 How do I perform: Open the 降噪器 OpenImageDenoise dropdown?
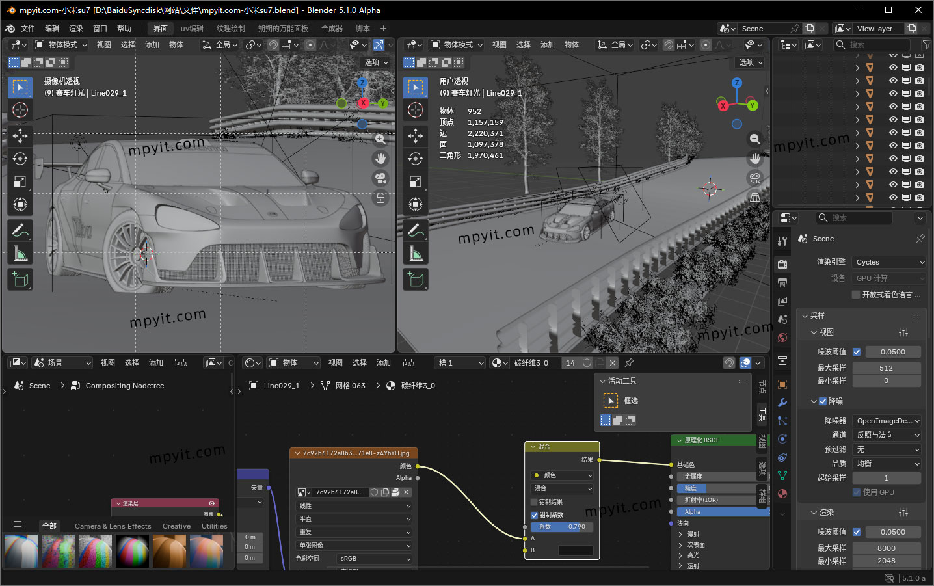click(888, 421)
